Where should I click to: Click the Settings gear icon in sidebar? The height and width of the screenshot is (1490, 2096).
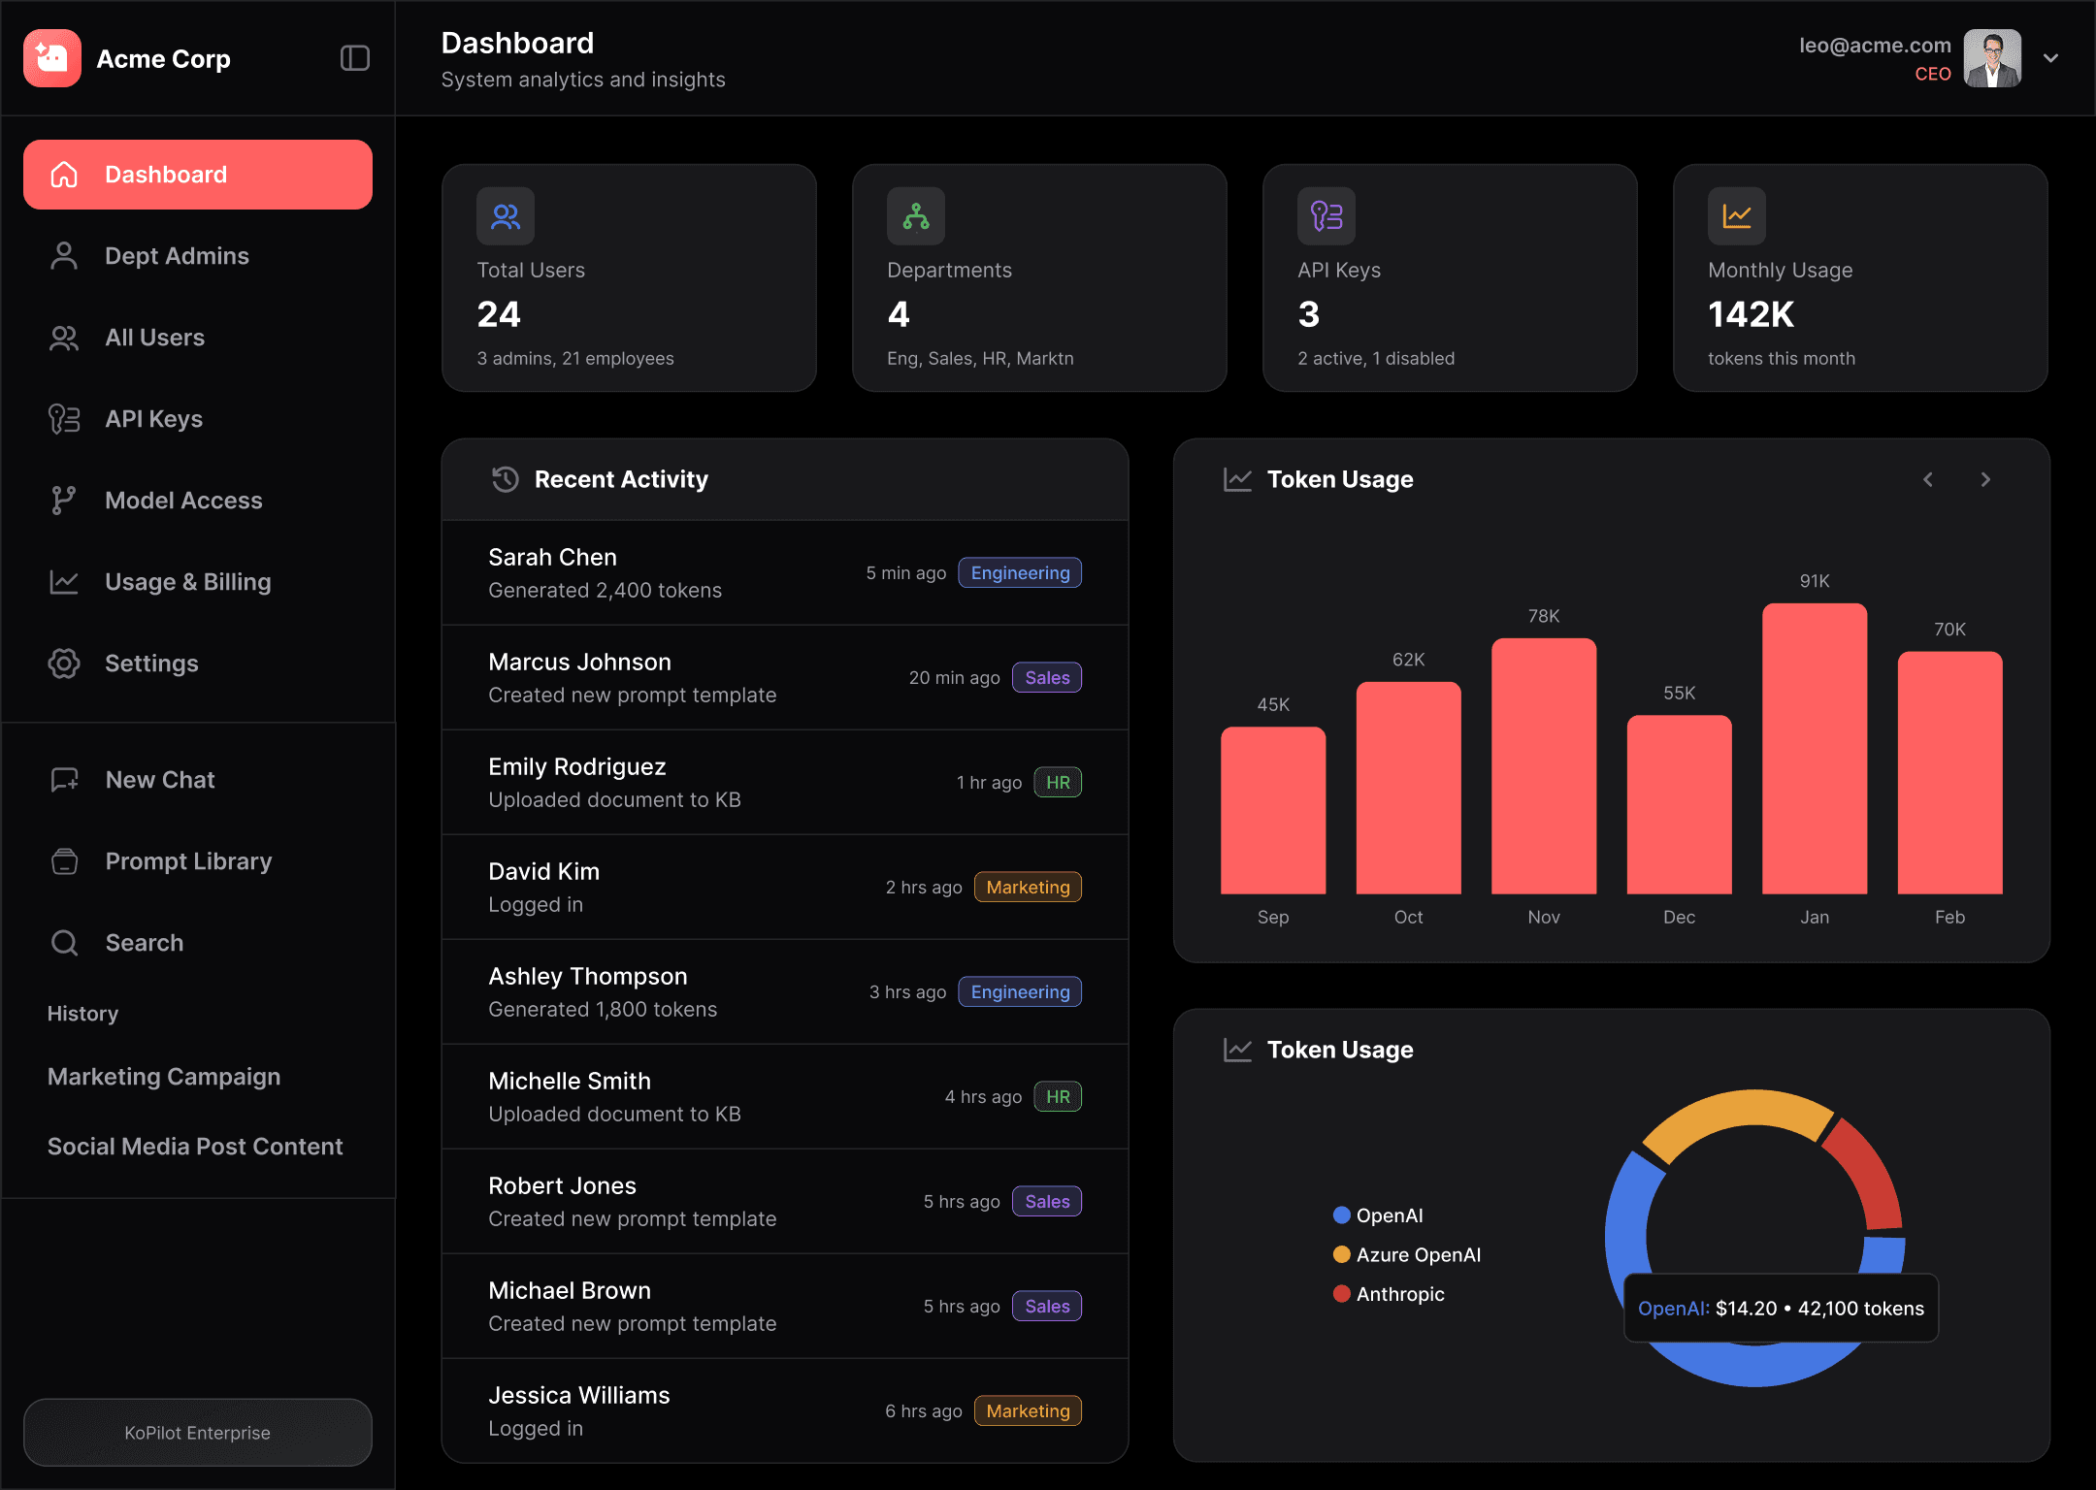pos(64,664)
